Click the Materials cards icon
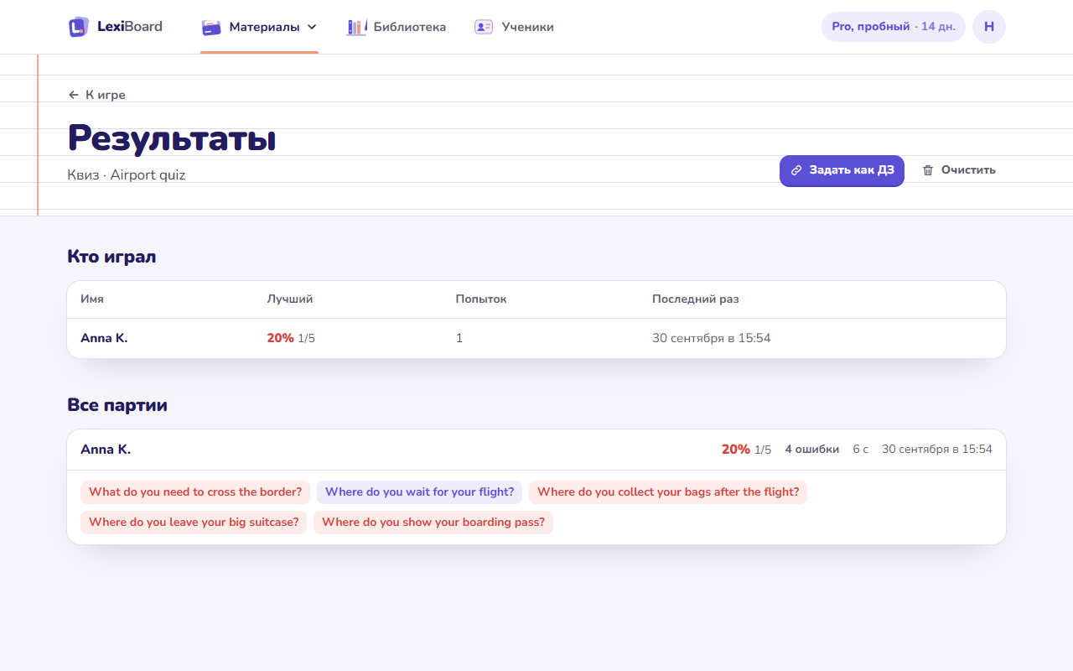Screen dimensions: 1073x671 click(x=211, y=27)
